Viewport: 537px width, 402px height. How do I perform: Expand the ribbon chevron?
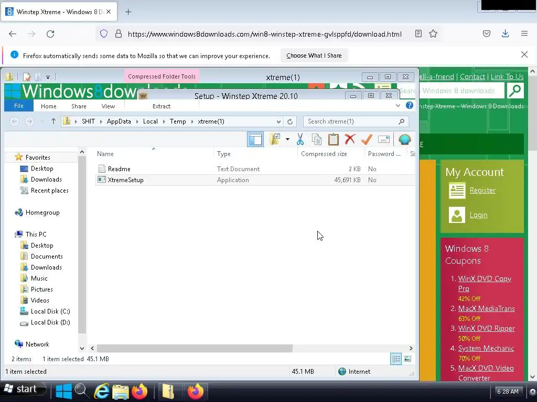(398, 106)
